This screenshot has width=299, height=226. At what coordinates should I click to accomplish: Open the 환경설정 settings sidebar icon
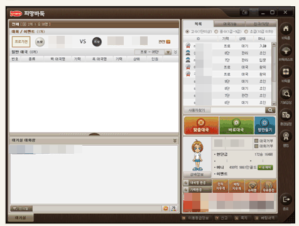click(x=286, y=115)
